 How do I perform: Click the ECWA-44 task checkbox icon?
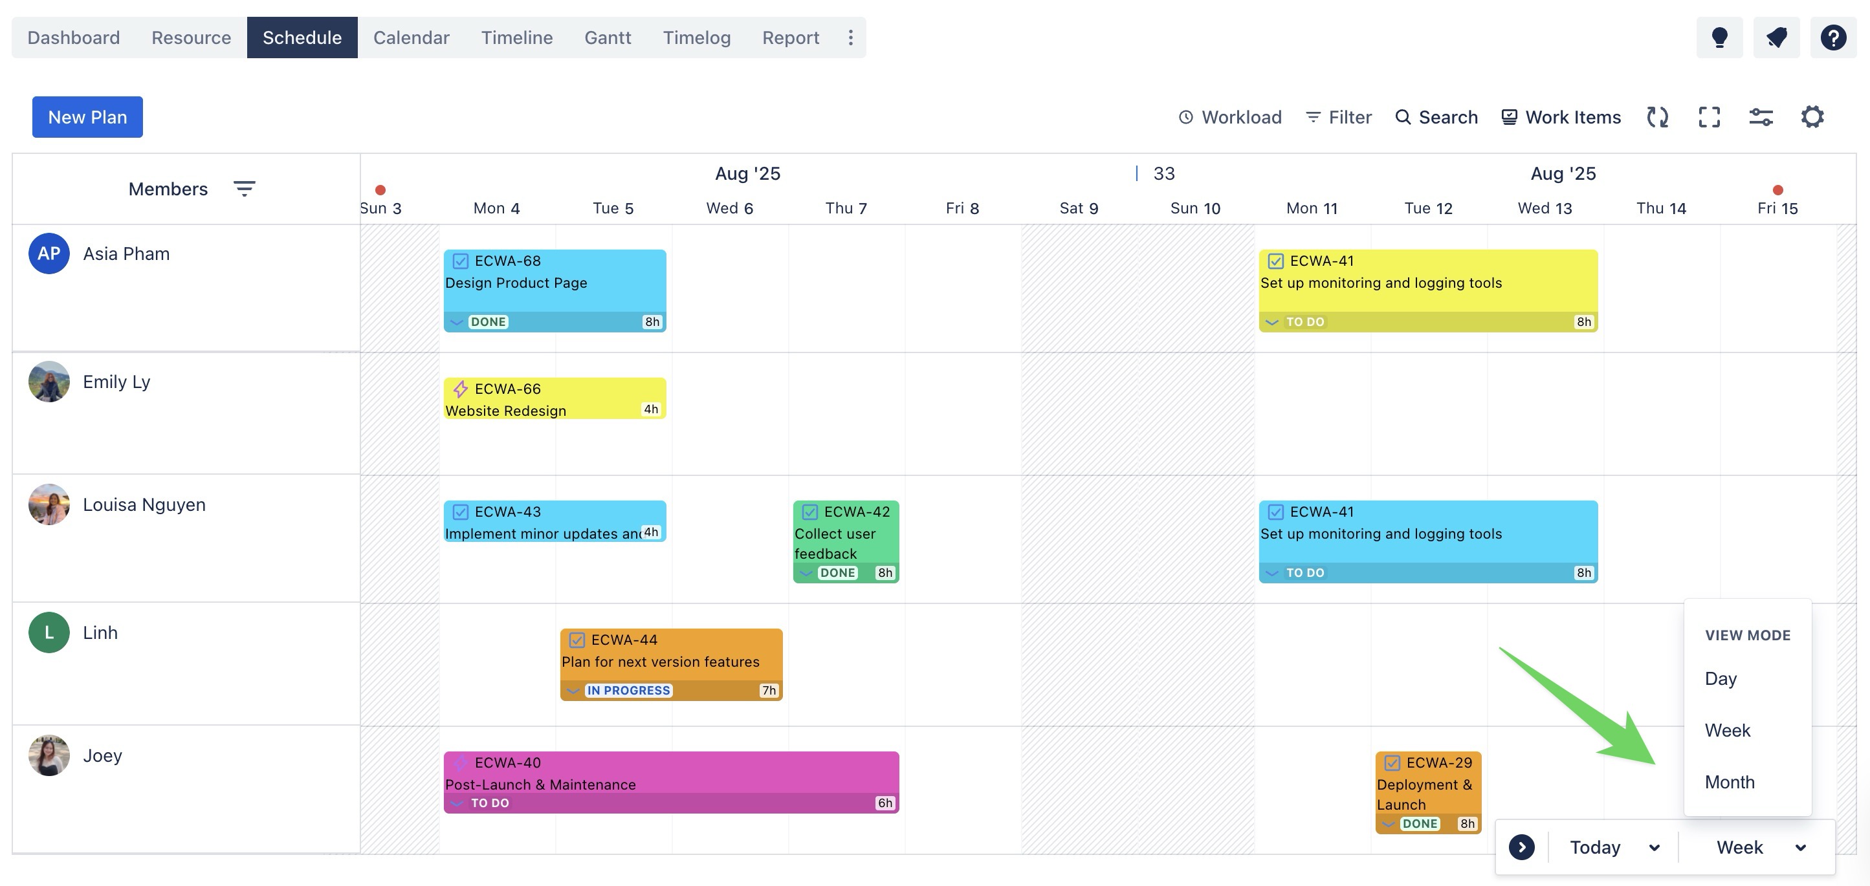pos(577,640)
